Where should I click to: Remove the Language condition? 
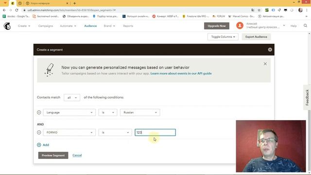[39, 112]
